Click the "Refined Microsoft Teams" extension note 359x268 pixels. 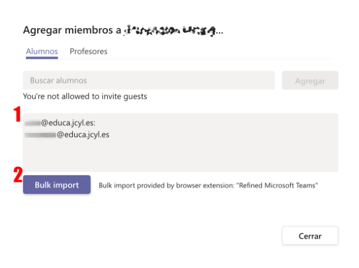pyautogui.click(x=278, y=185)
